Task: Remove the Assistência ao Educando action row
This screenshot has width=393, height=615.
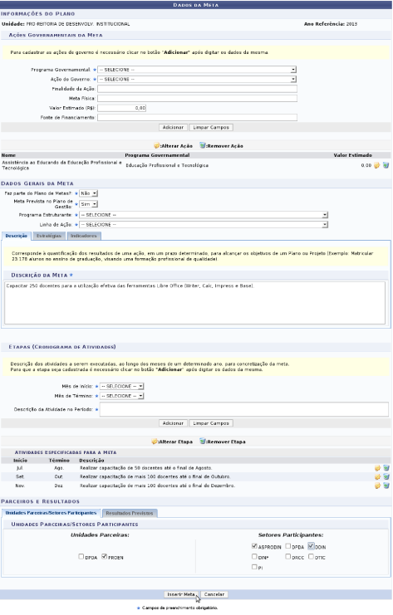Action: coord(386,165)
